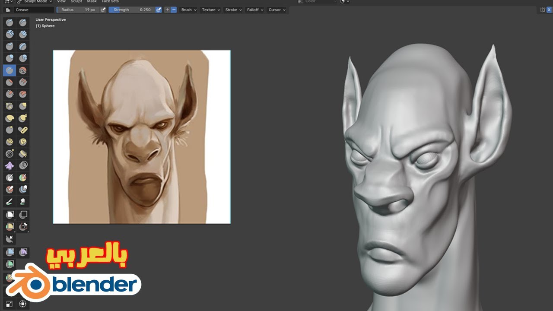Open the Mask menu
The width and height of the screenshot is (553, 311).
(92, 1)
